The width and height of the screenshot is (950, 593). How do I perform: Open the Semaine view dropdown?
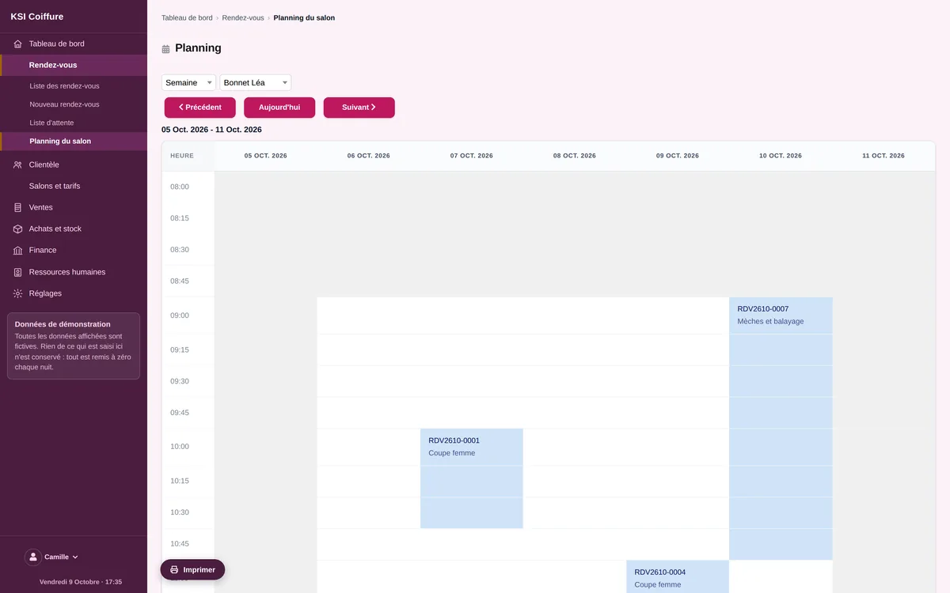pos(188,82)
